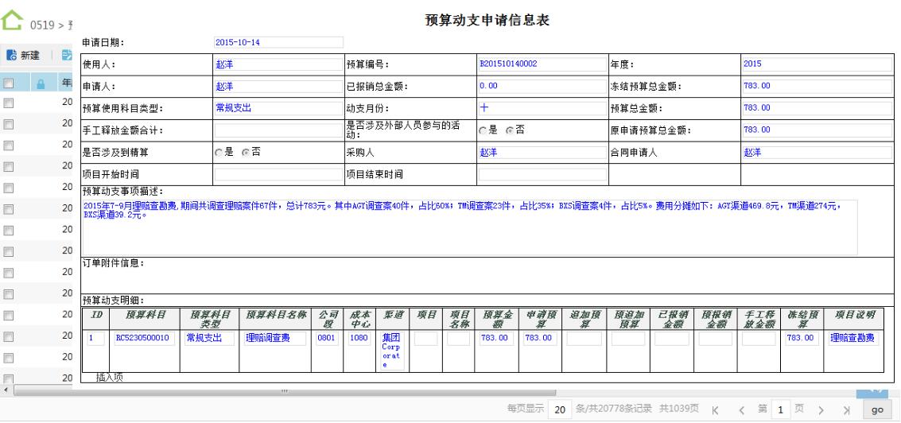This screenshot has width=901, height=423.
Task: Click the 动支月份 field
Action: pyautogui.click(x=542, y=108)
